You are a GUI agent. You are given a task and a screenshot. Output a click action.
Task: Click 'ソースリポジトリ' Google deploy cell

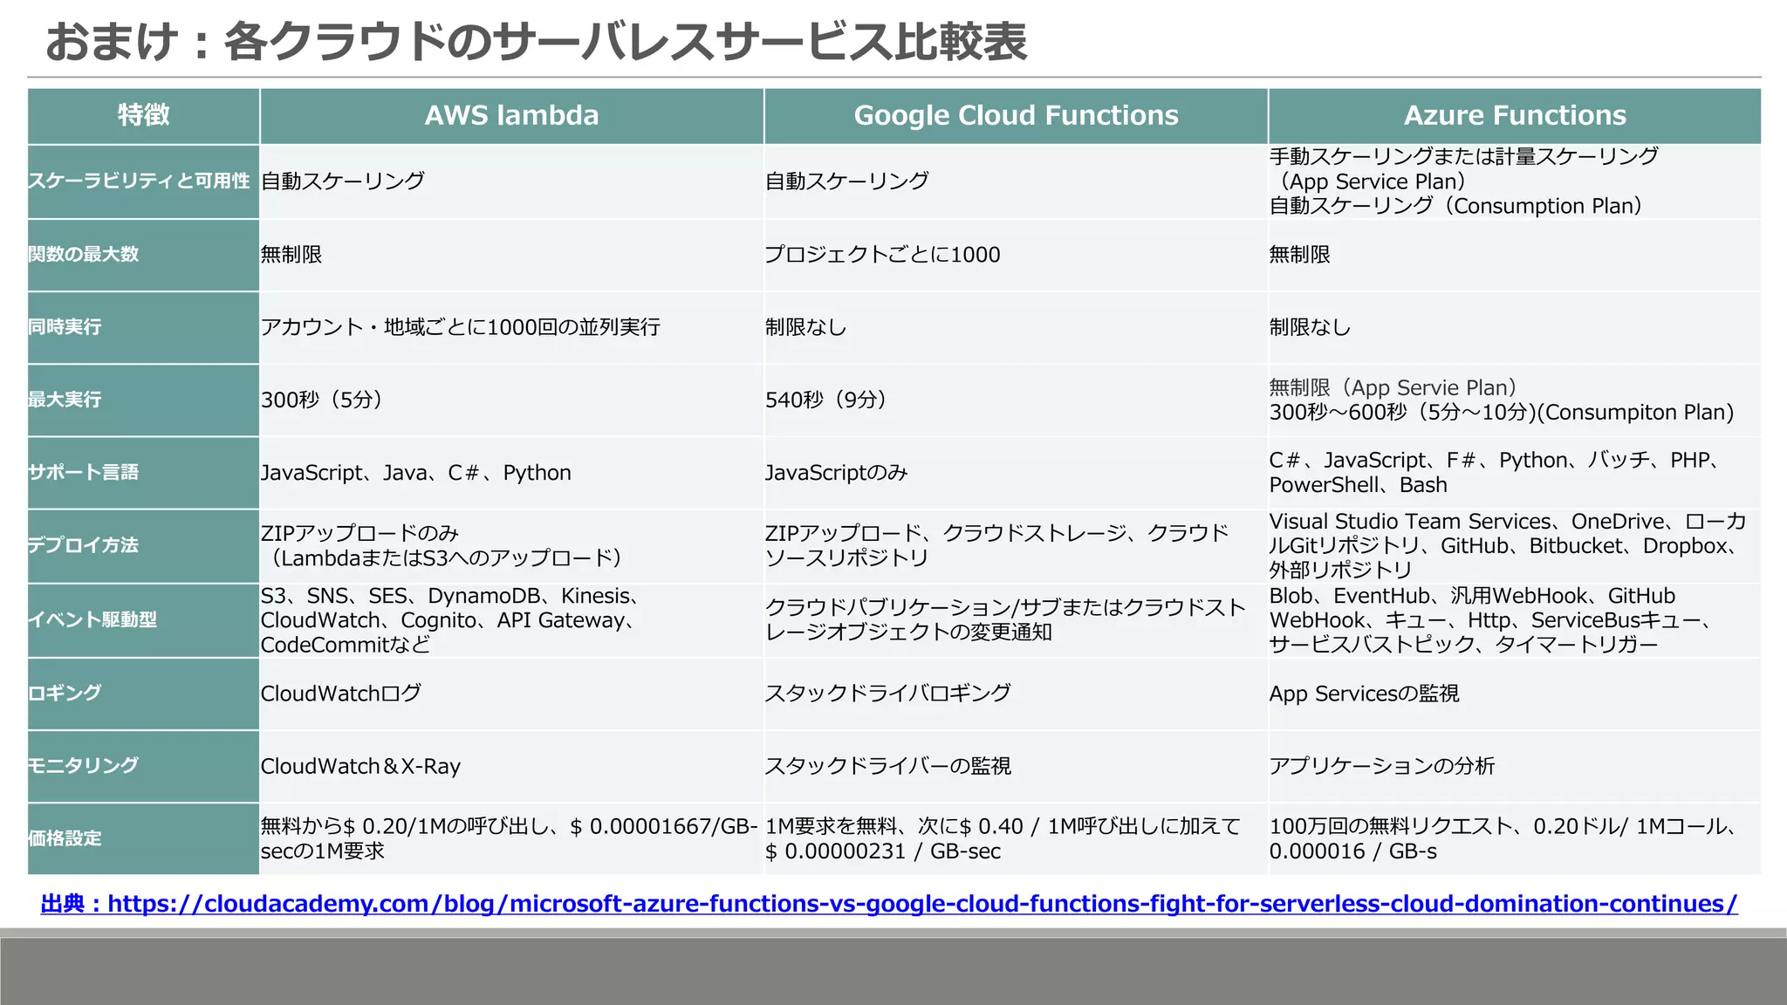[1016, 545]
